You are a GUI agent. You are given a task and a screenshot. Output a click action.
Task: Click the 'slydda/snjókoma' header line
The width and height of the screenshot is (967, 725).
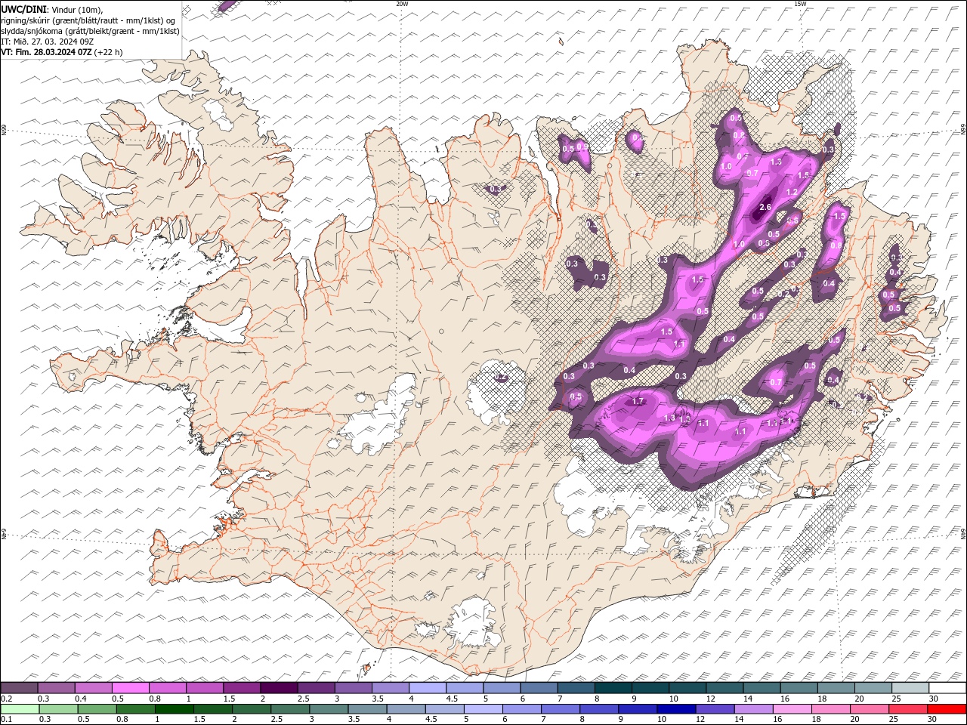(x=90, y=31)
